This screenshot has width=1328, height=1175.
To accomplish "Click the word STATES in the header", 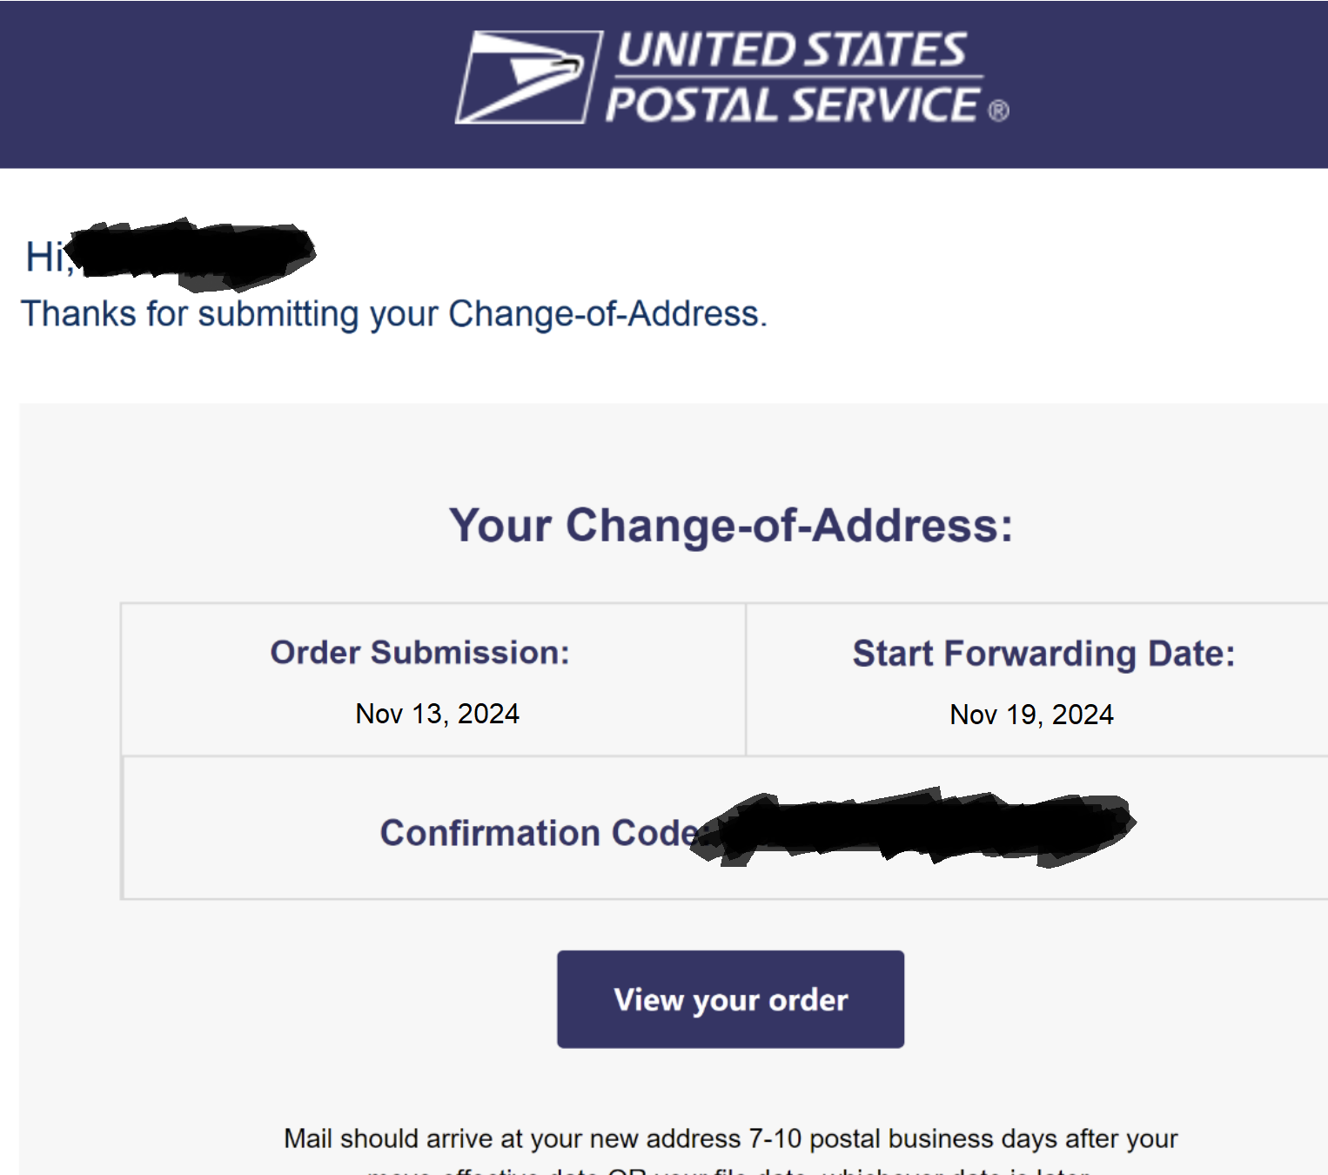I will [x=885, y=50].
